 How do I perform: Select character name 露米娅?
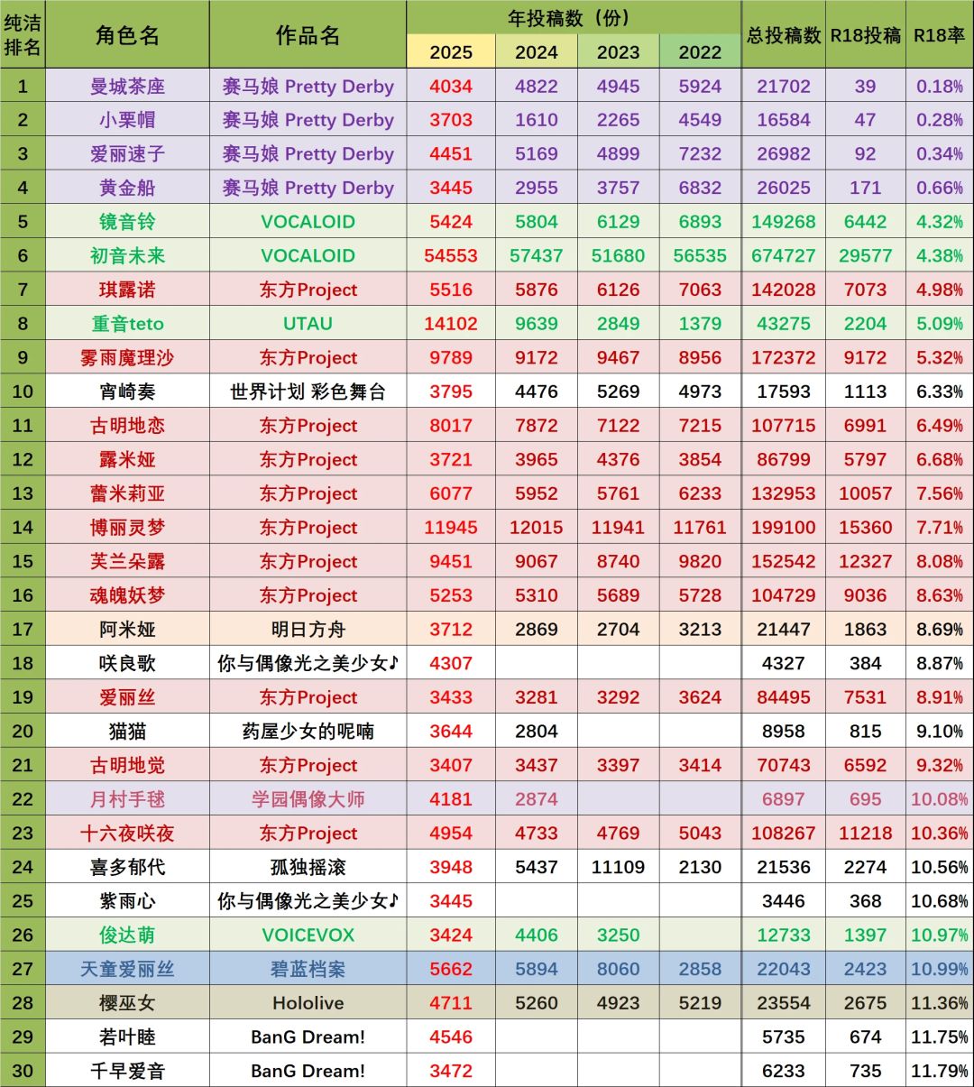pos(127,460)
